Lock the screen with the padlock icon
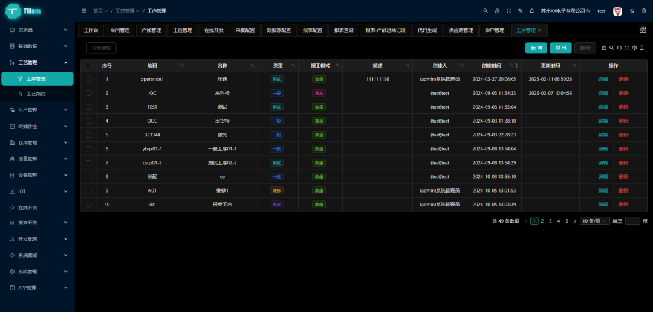The width and height of the screenshot is (653, 312). pos(497,11)
